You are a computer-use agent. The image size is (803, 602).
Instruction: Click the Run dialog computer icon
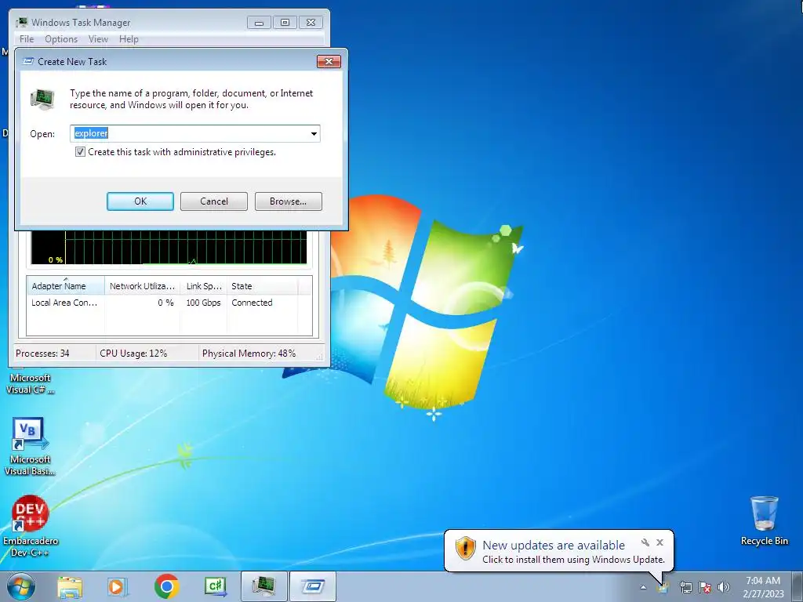coord(42,99)
